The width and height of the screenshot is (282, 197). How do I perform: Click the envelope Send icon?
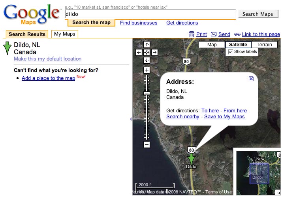click(x=214, y=34)
